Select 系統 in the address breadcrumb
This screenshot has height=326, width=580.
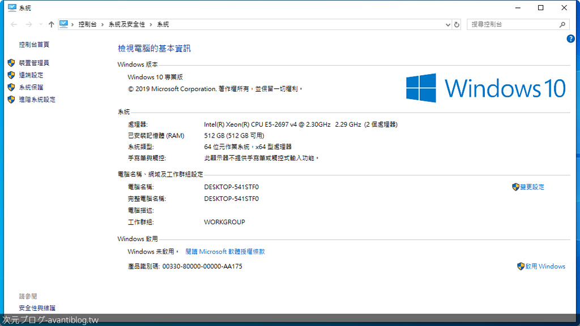[x=163, y=24]
